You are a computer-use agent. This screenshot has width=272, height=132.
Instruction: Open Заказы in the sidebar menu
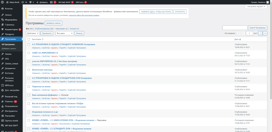coord(8,54)
